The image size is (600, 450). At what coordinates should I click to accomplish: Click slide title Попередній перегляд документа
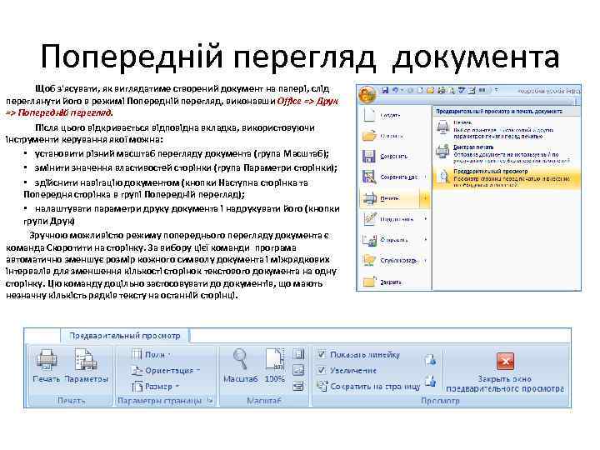(300, 57)
